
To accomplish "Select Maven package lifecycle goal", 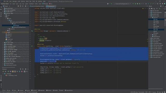I will [157, 26].
